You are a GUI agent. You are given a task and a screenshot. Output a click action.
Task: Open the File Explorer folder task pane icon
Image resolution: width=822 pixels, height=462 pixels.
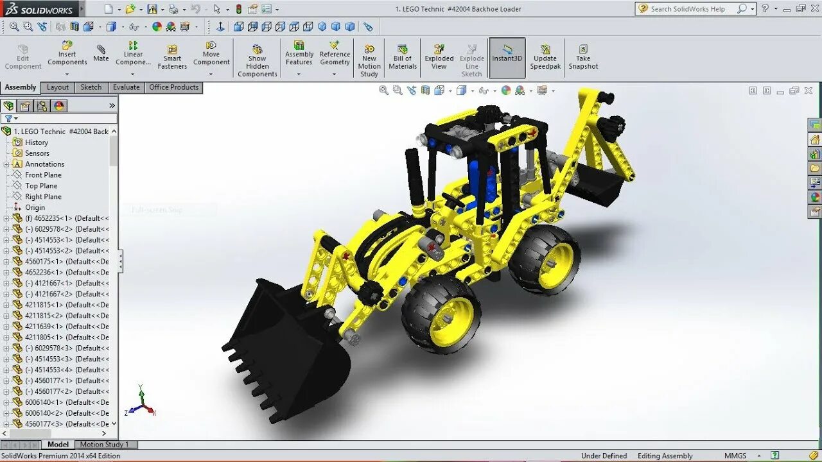tap(815, 168)
